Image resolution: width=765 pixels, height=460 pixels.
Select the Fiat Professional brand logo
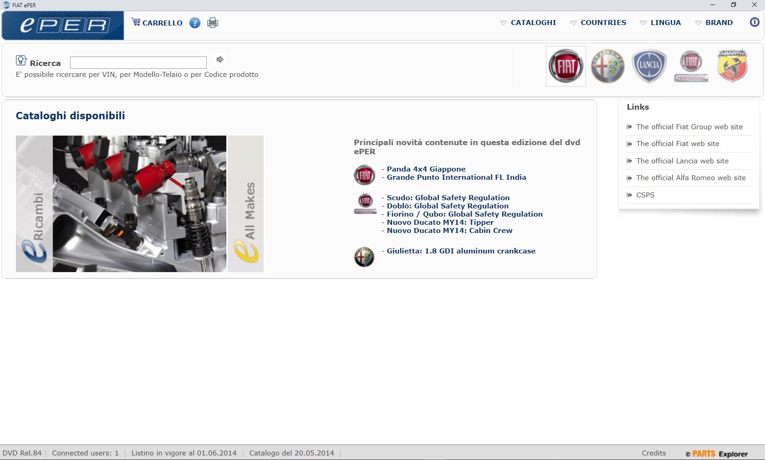[x=691, y=66]
